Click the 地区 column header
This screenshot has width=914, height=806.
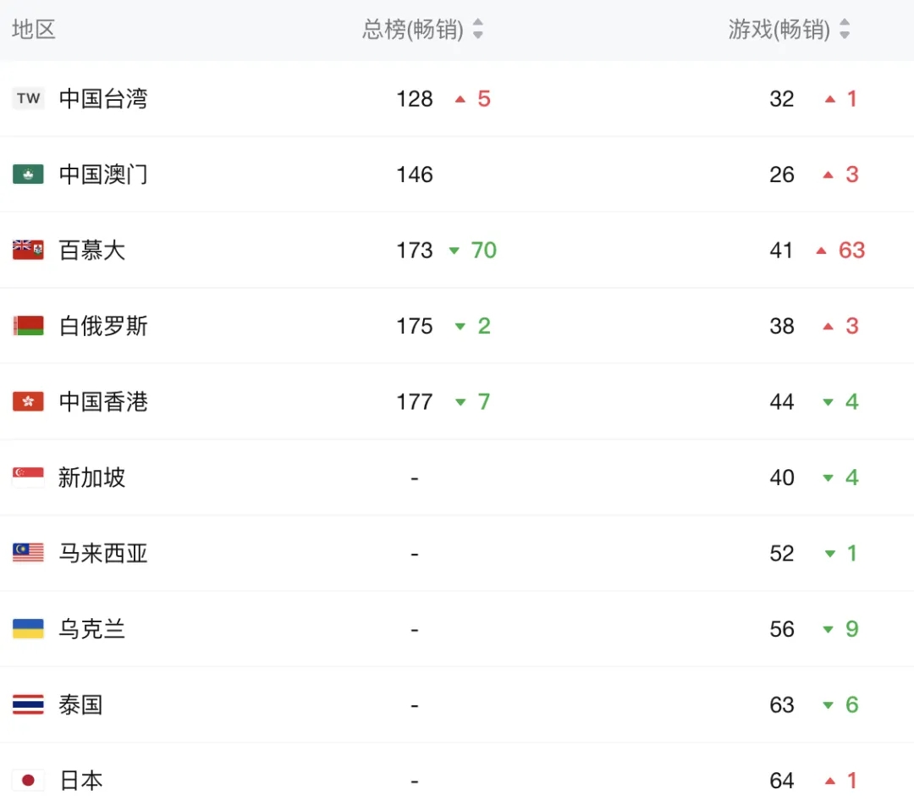click(34, 30)
